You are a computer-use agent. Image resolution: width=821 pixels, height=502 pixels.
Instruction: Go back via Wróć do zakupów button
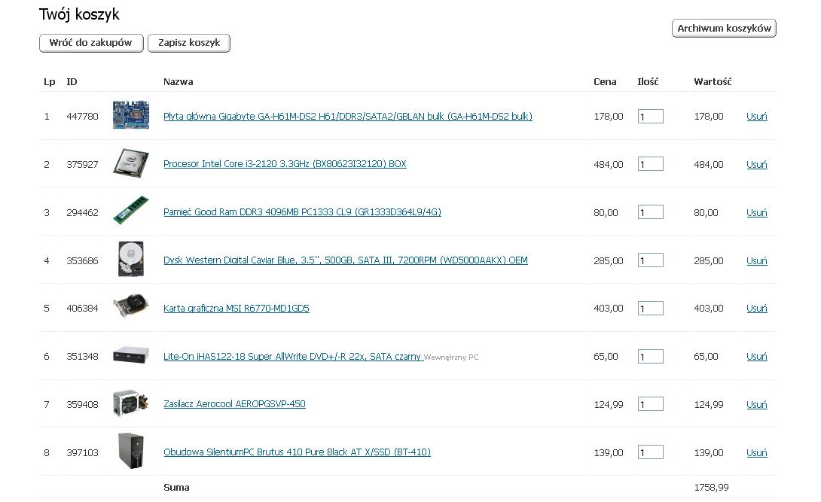tap(91, 43)
